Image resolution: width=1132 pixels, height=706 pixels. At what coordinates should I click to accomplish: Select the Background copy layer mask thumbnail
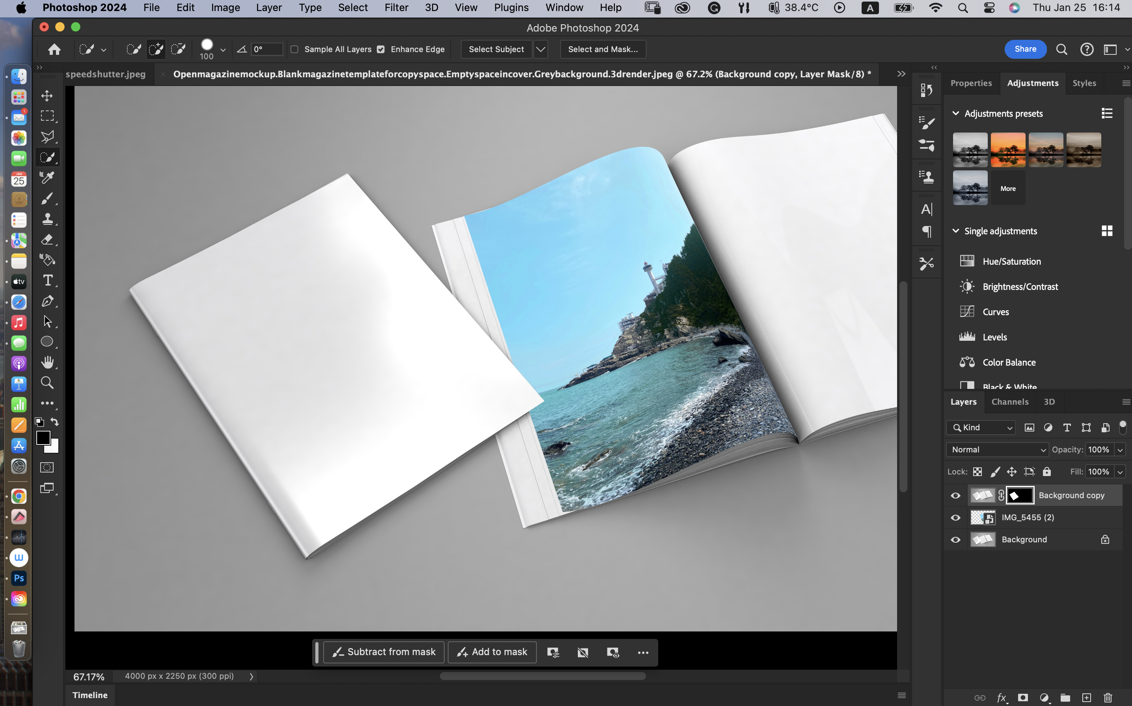1020,495
